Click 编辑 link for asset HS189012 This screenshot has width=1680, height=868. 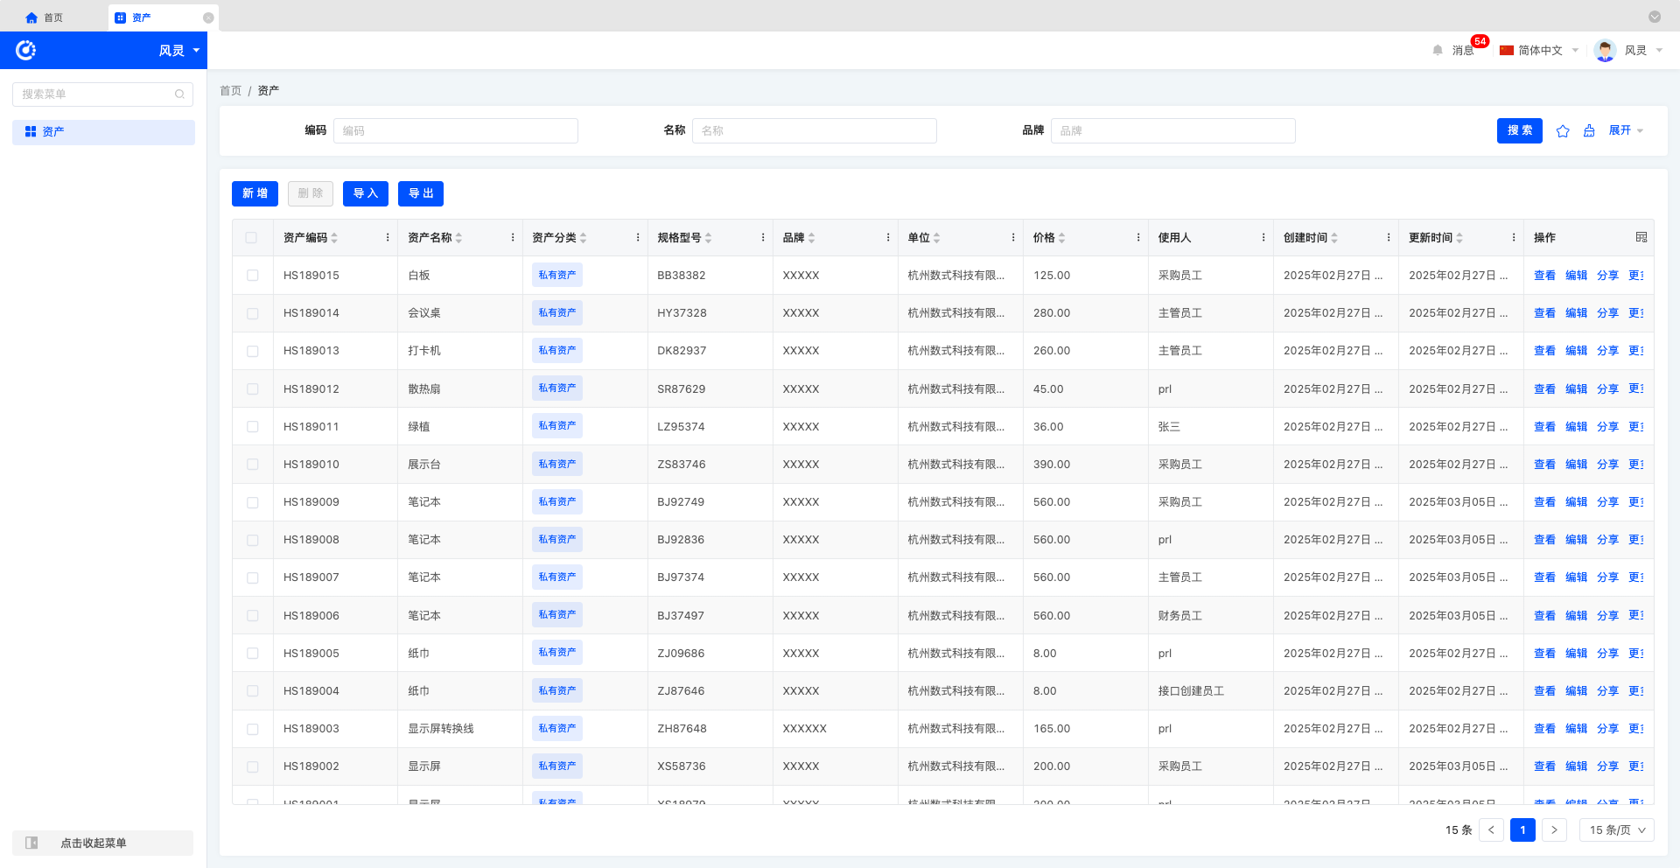[1576, 389]
